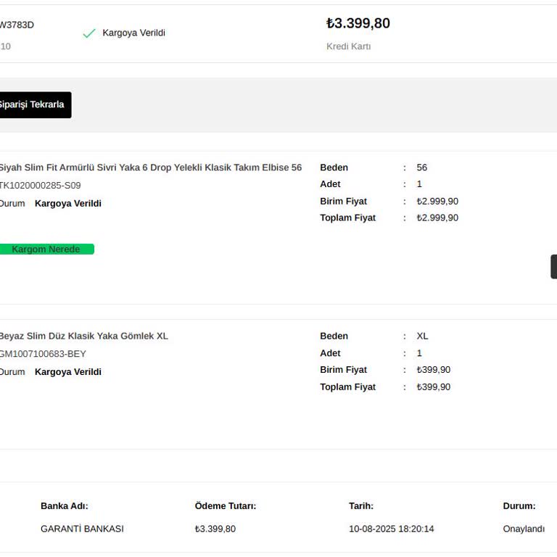
Task: Click product code GM1007100683-BEY
Action: coord(43,354)
